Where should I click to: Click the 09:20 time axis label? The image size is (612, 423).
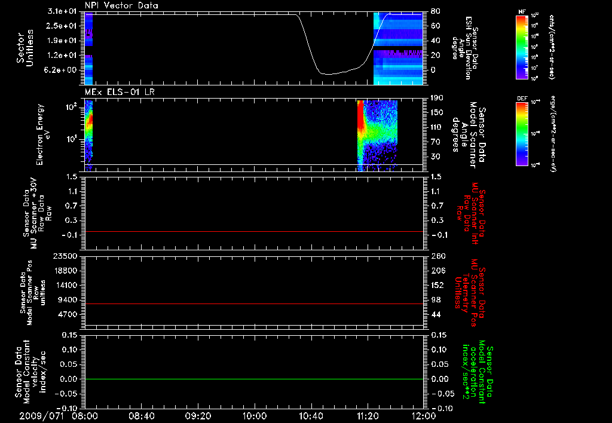(x=198, y=416)
